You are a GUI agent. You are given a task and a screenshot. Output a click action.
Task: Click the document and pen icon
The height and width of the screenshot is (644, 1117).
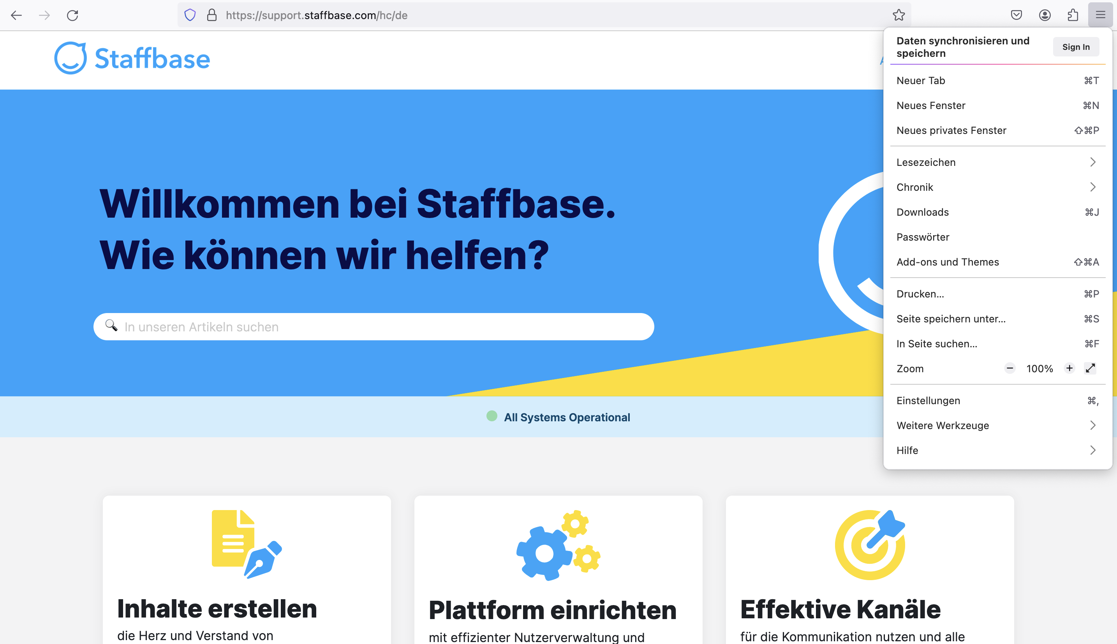(247, 544)
